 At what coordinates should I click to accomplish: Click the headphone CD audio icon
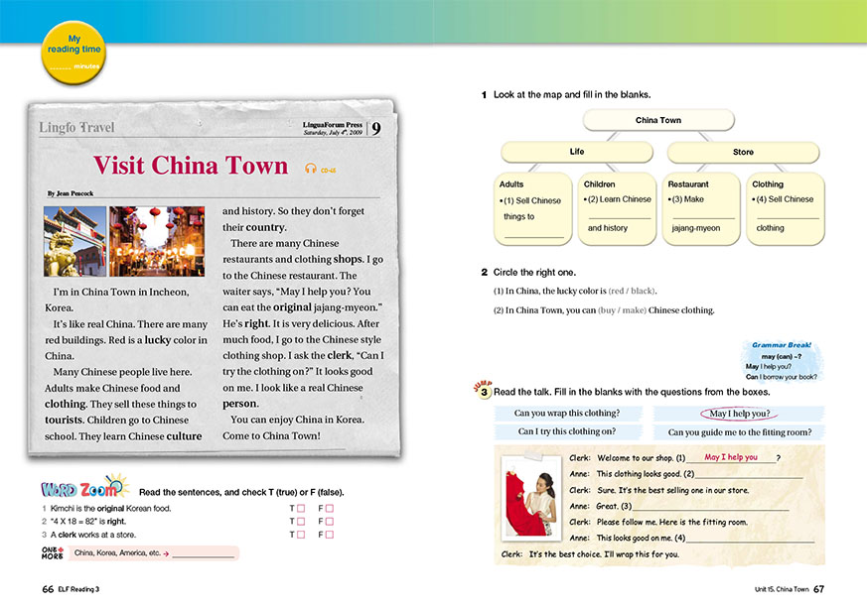tap(311, 169)
